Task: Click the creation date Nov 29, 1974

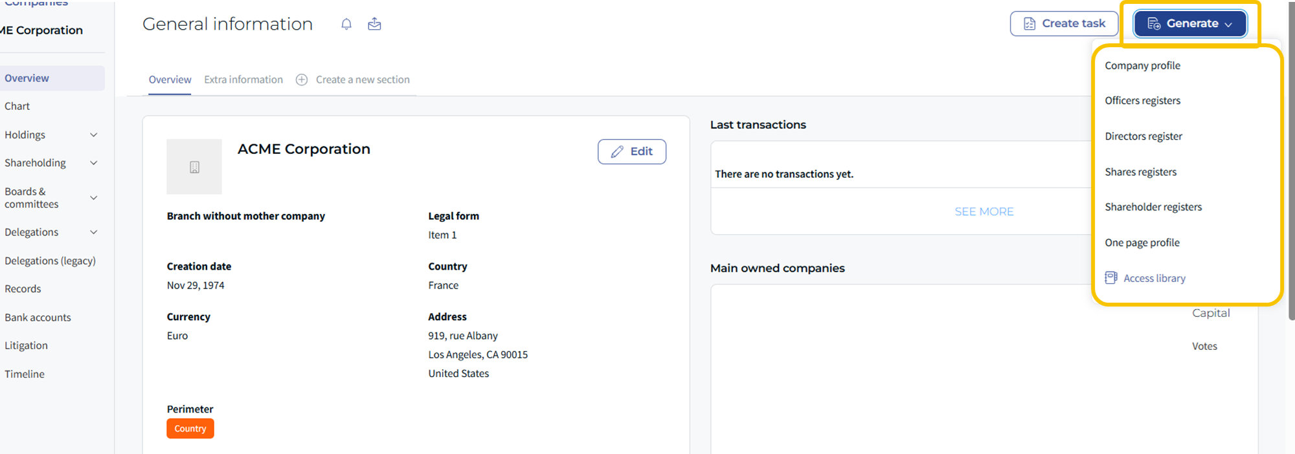Action: point(196,285)
